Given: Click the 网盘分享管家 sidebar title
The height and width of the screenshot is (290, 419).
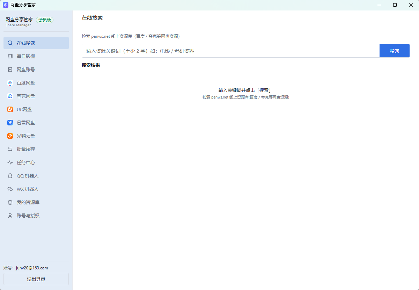Looking at the screenshot, I should (x=19, y=20).
